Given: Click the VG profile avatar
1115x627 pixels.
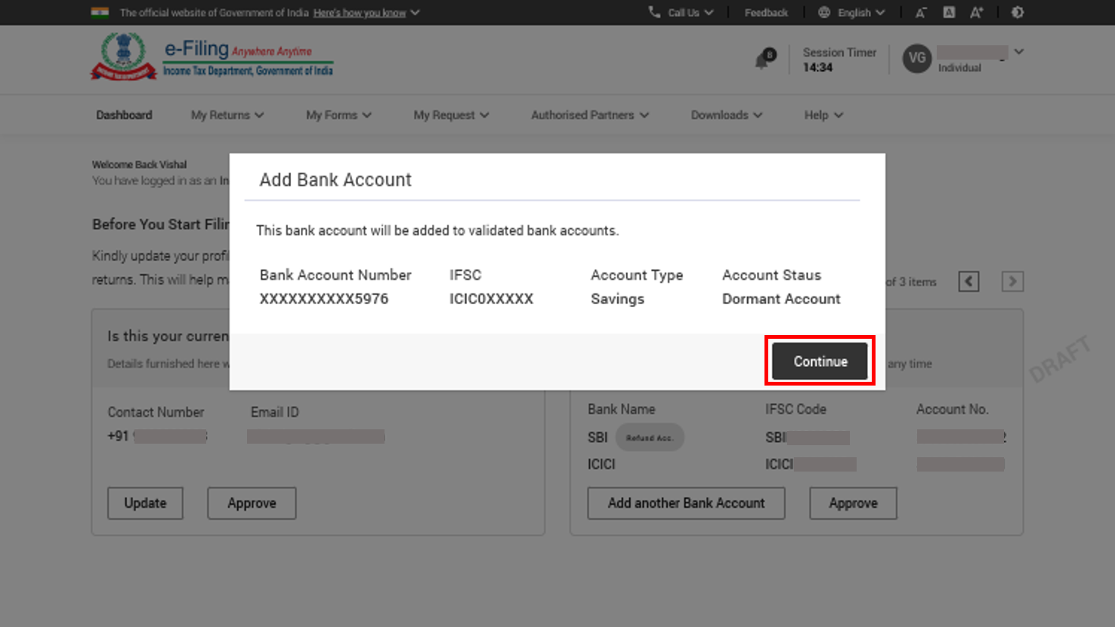Looking at the screenshot, I should click(916, 59).
